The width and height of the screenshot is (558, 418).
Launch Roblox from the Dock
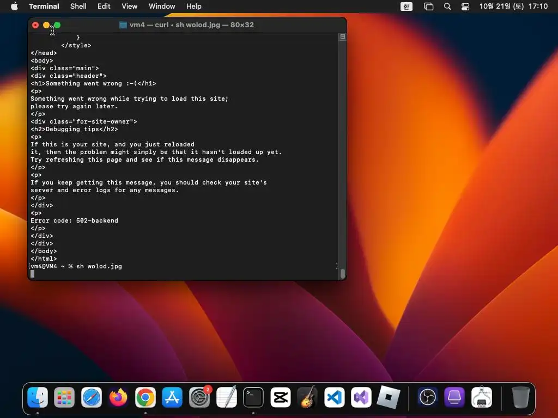point(388,397)
